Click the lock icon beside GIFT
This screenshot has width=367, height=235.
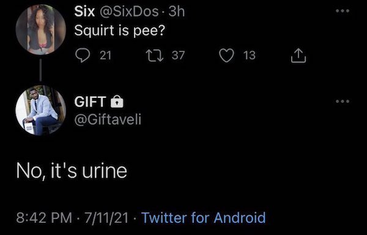[117, 102]
